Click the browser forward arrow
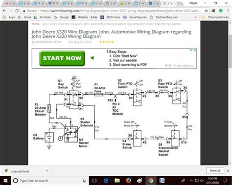The image size is (232, 185). click(11, 11)
